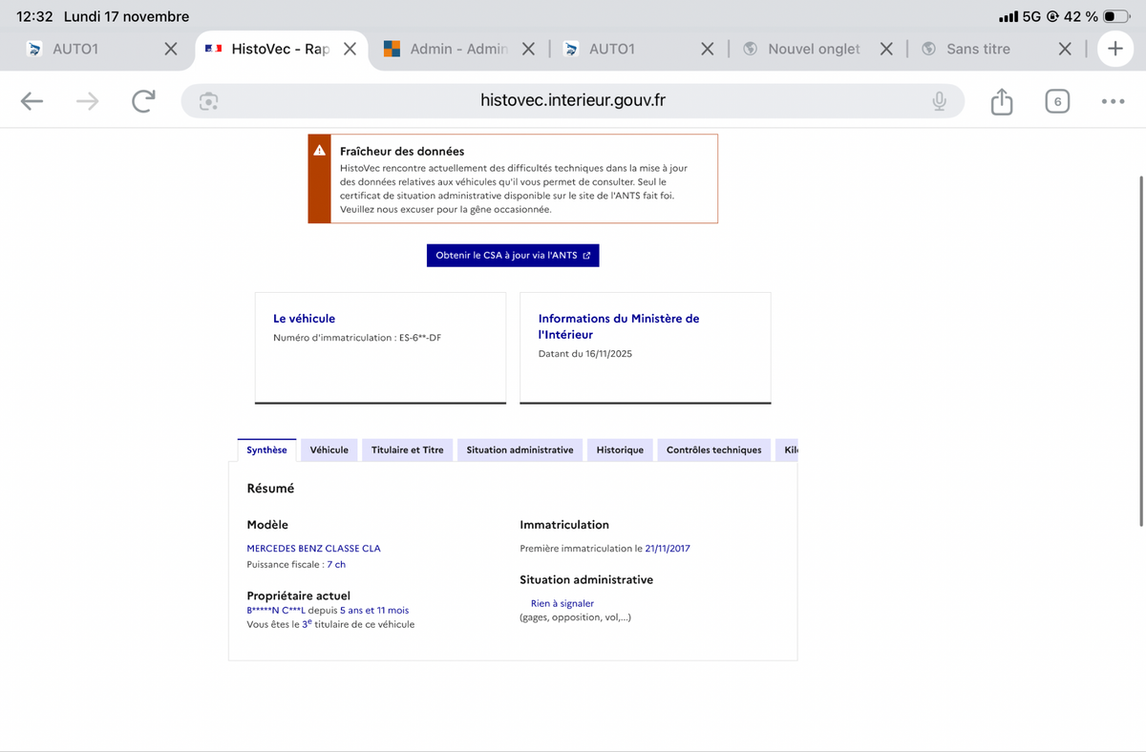
Task: Open the tab overview showing 6 tabs
Action: (1057, 101)
